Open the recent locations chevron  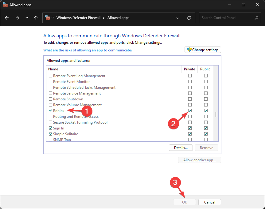[x=27, y=18]
